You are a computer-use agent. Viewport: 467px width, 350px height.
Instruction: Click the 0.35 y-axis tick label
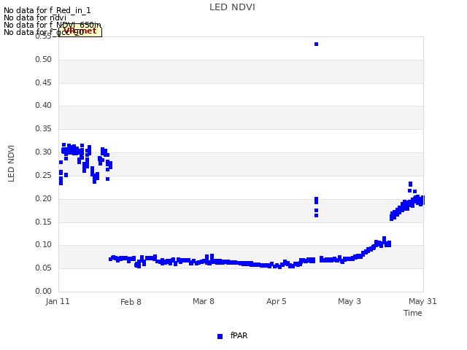coord(44,128)
